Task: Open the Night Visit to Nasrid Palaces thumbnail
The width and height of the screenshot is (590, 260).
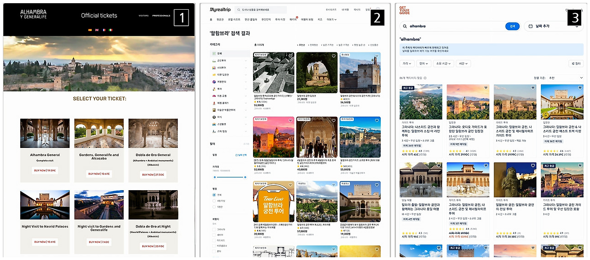Action: [x=45, y=205]
